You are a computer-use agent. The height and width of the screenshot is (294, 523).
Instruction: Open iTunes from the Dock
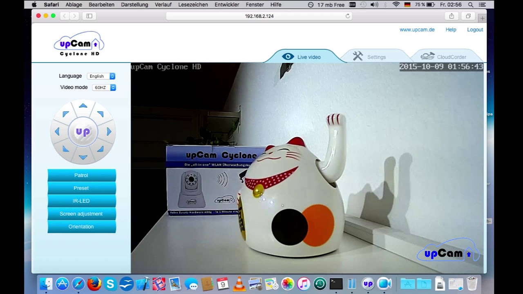304,284
